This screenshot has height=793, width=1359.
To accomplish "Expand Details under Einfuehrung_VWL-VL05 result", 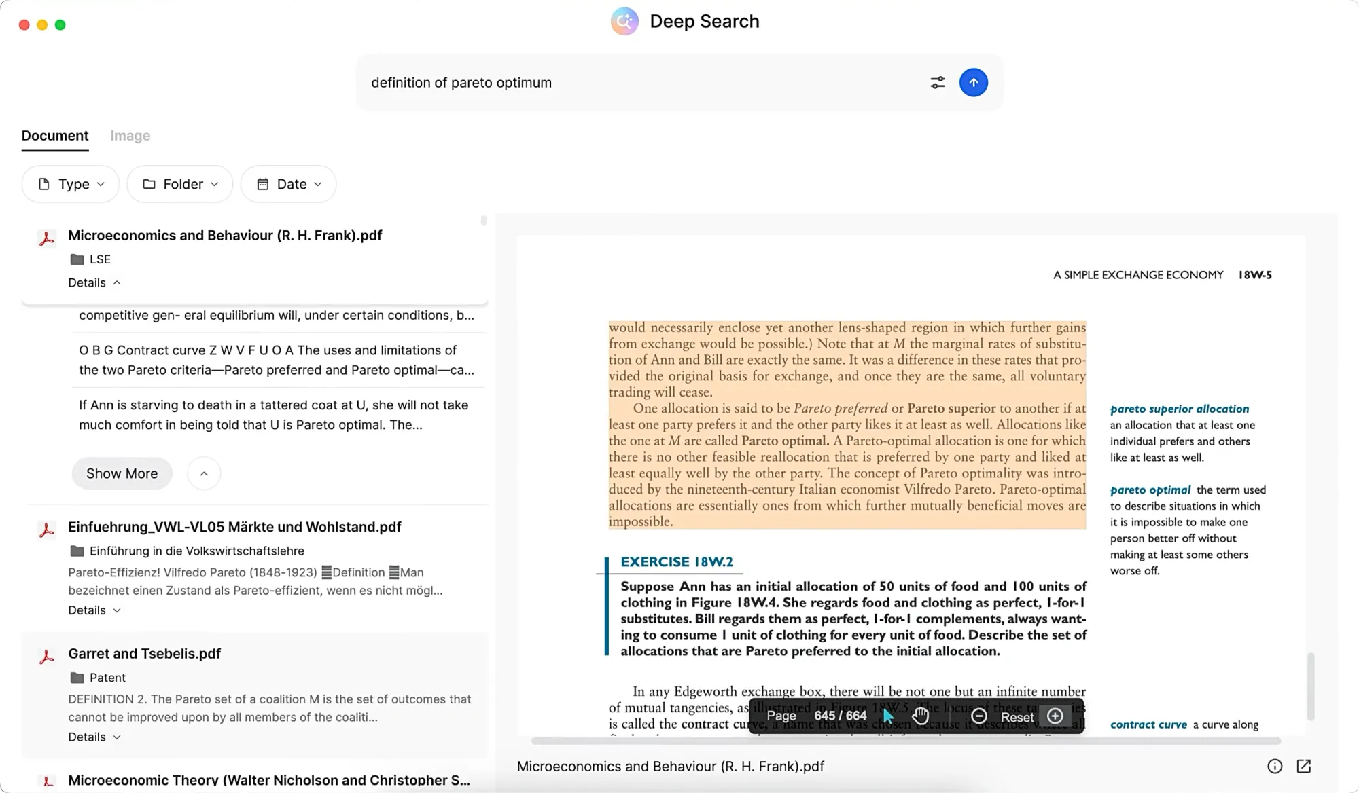I will (x=94, y=610).
